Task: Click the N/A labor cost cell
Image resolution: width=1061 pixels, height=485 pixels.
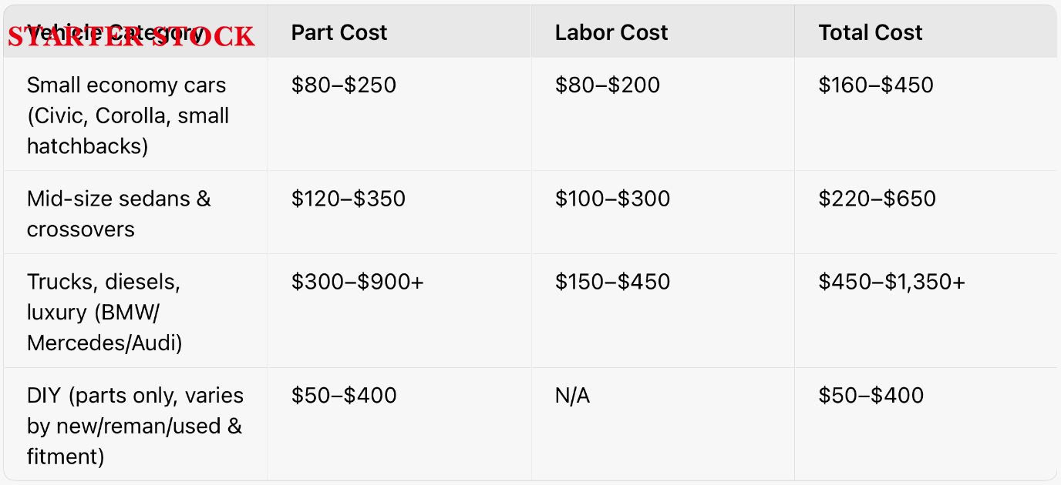Action: point(572,396)
